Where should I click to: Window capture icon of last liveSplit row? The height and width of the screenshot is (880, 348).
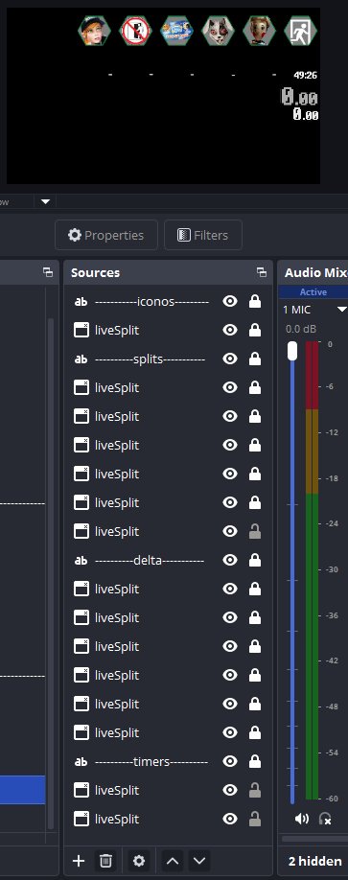tap(81, 819)
